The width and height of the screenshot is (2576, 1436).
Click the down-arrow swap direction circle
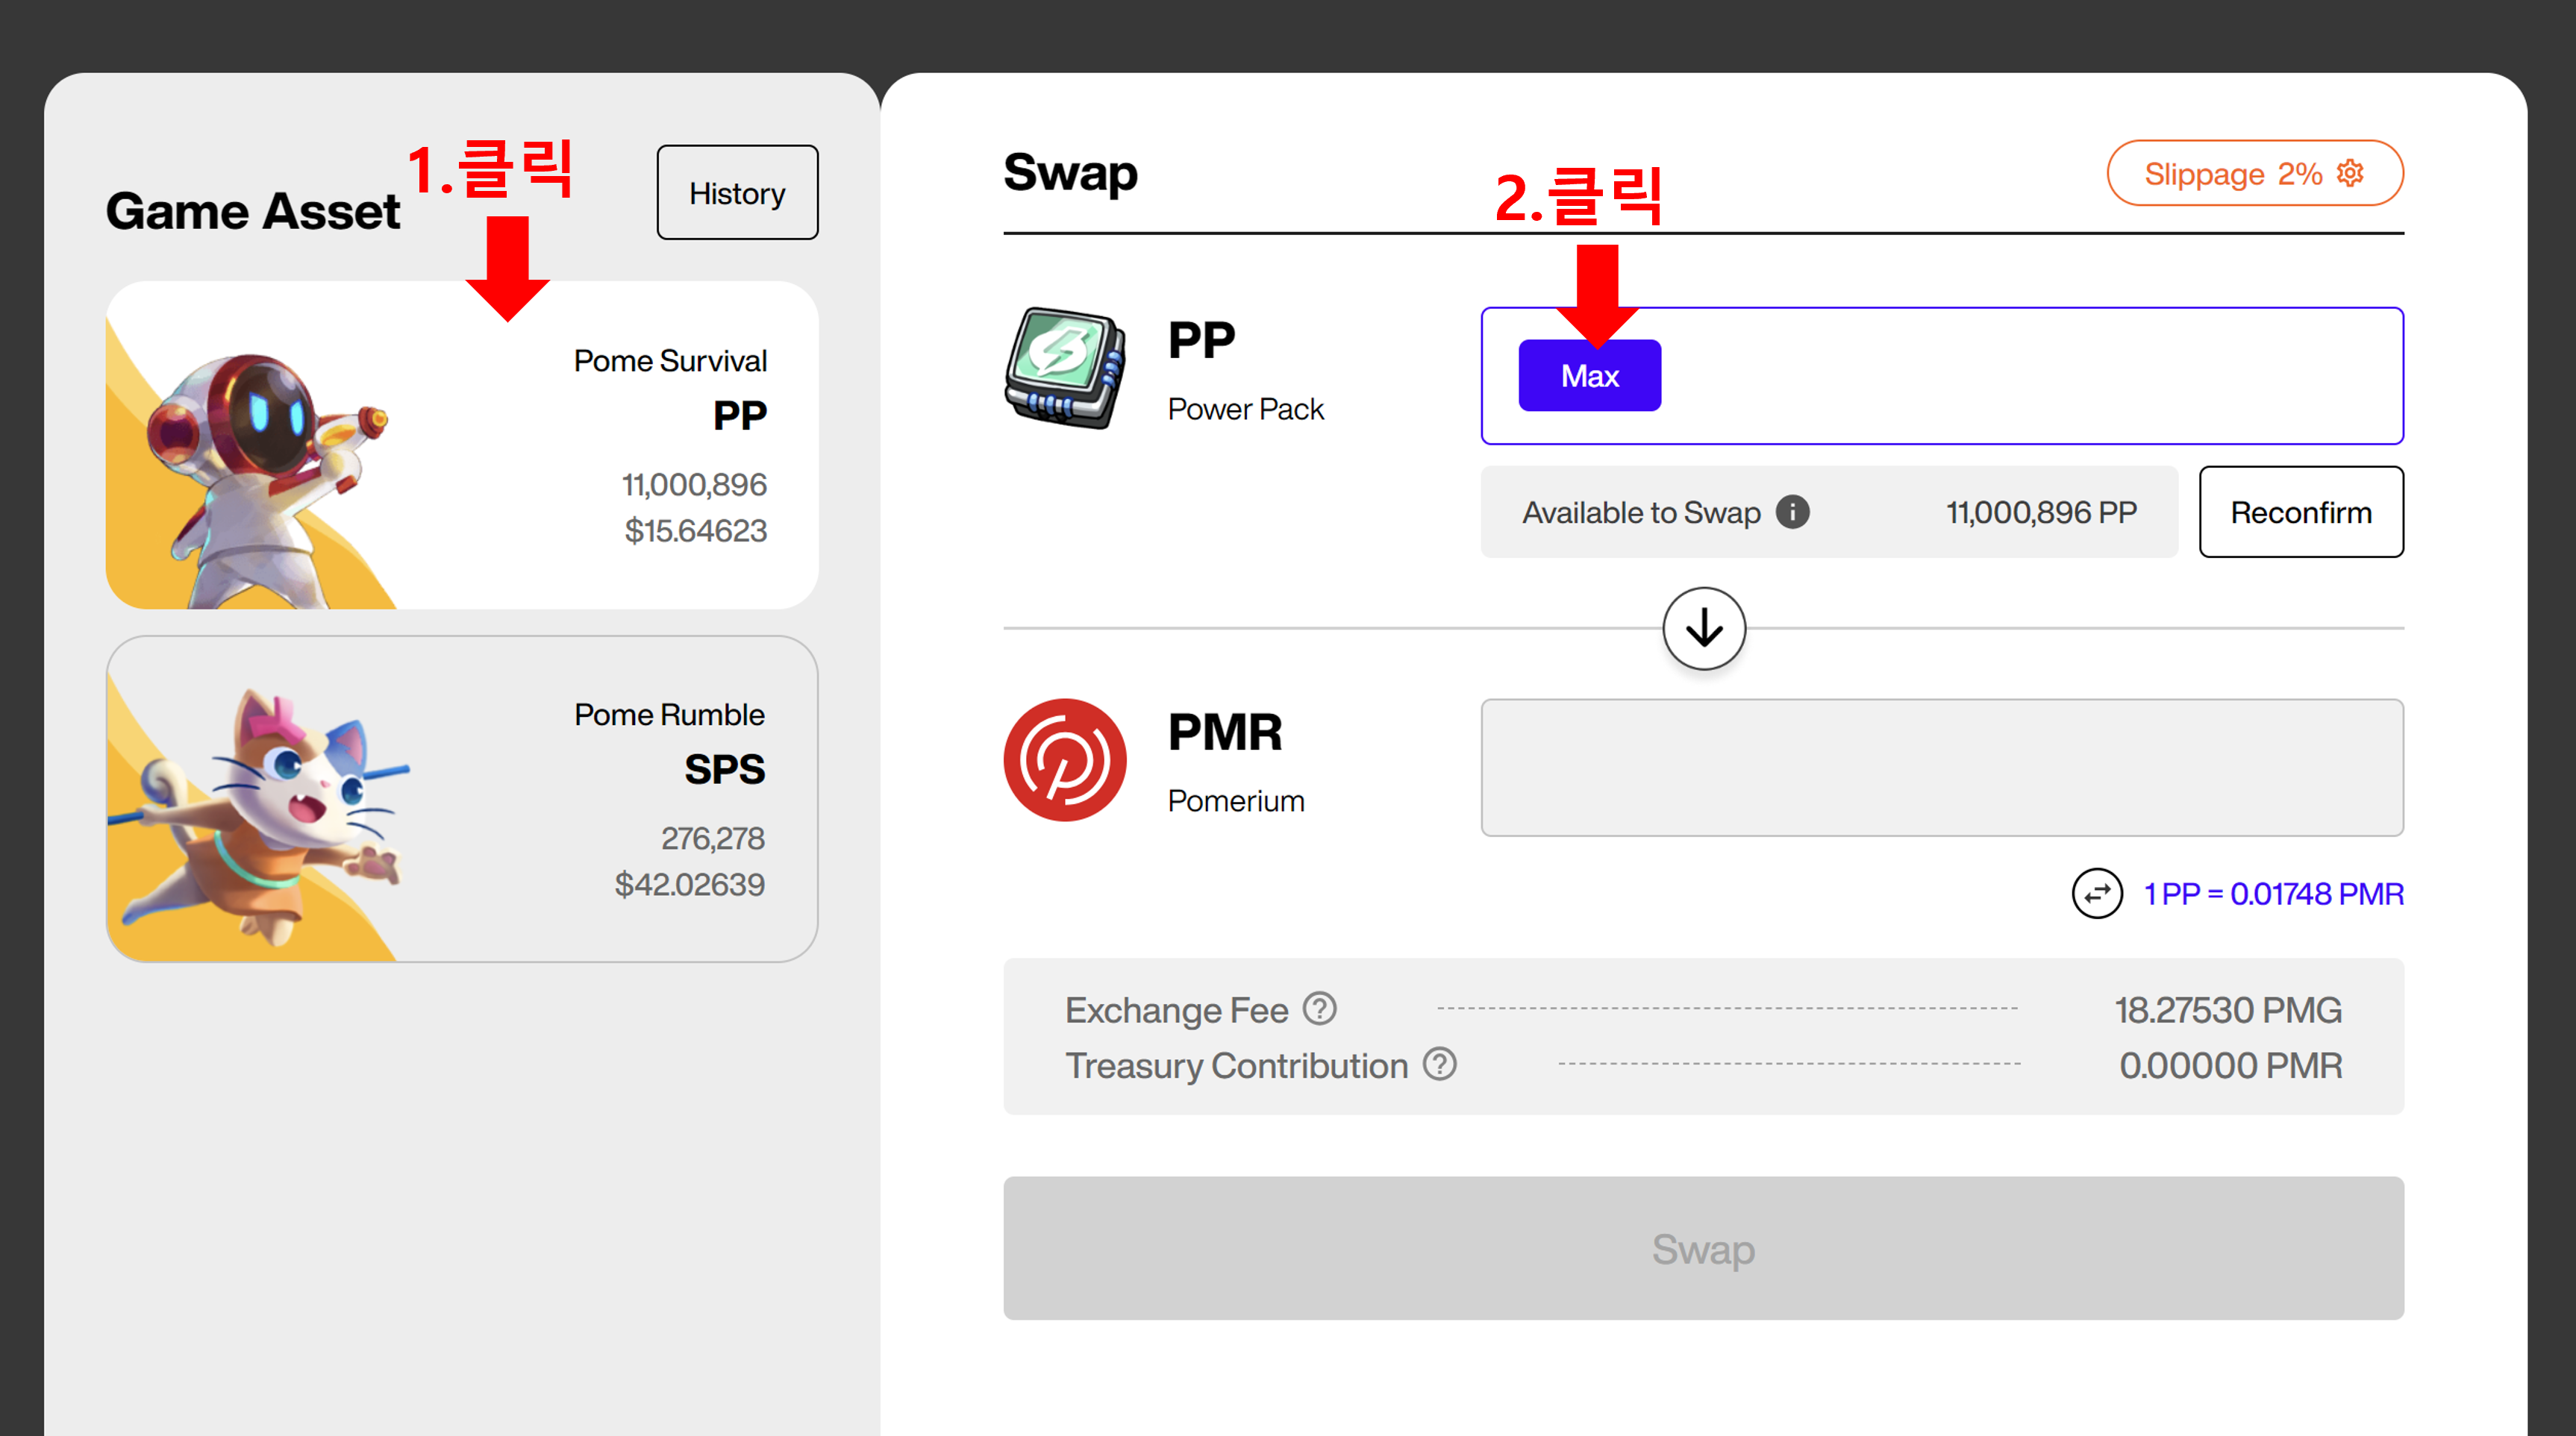1704,629
